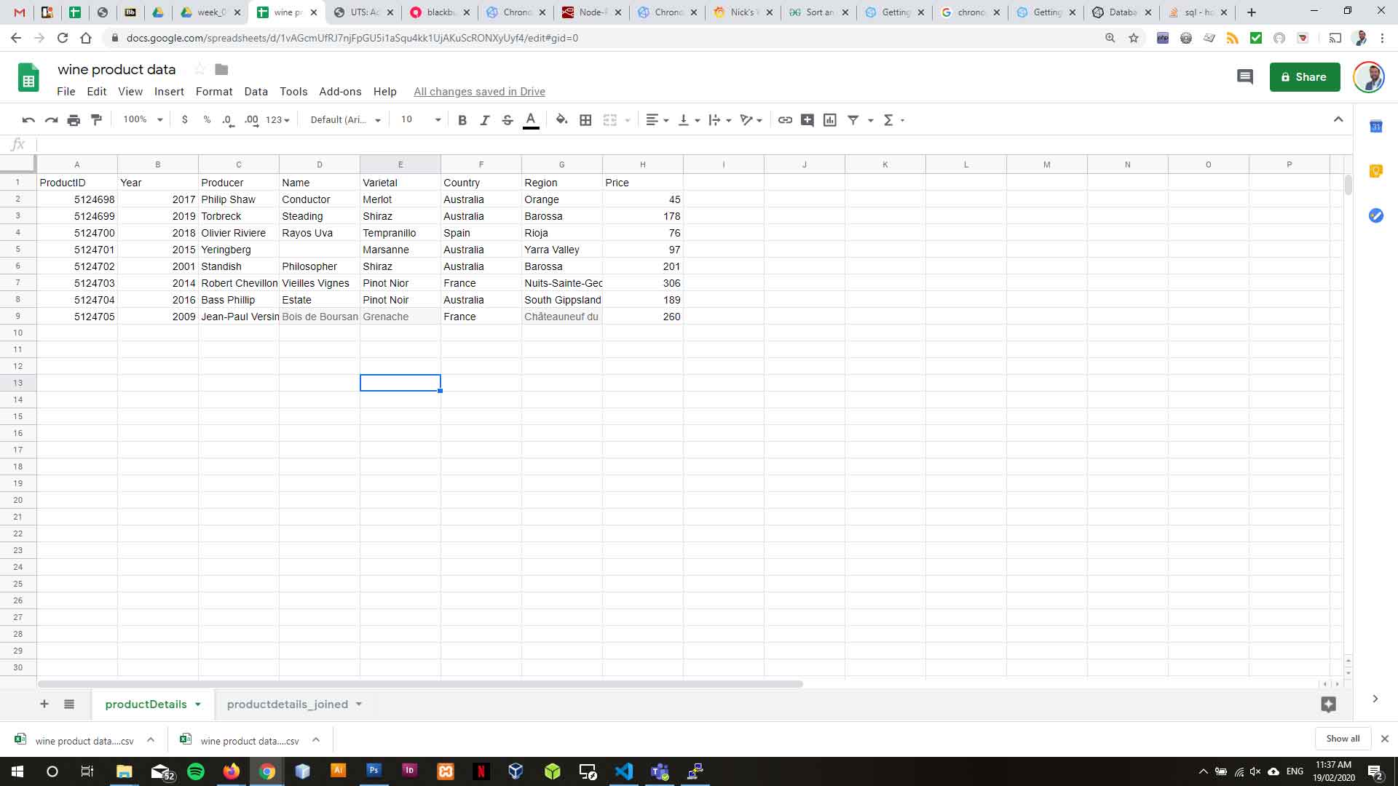Click the redo arrow icon
The width and height of the screenshot is (1398, 786).
coord(51,120)
